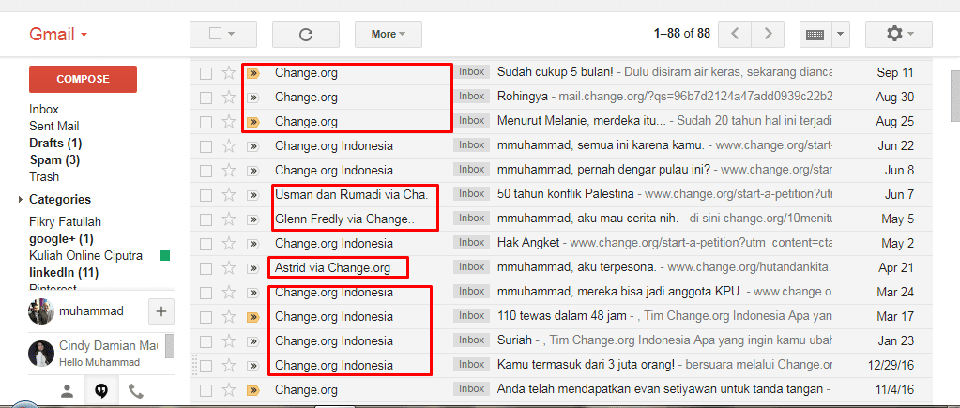Open the Gmail product switcher dropdown
The width and height of the screenshot is (960, 408).
click(x=59, y=35)
